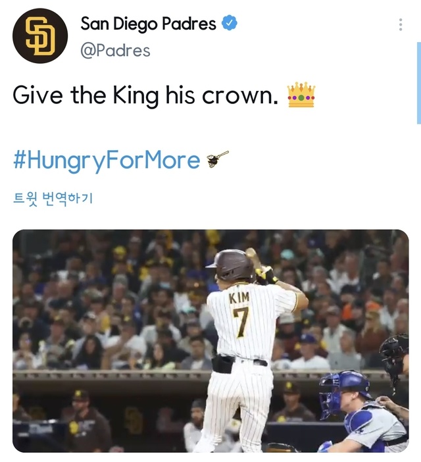Click the black belt pouch on the batter
Image resolution: width=421 pixels, height=462 pixels.
click(x=224, y=363)
